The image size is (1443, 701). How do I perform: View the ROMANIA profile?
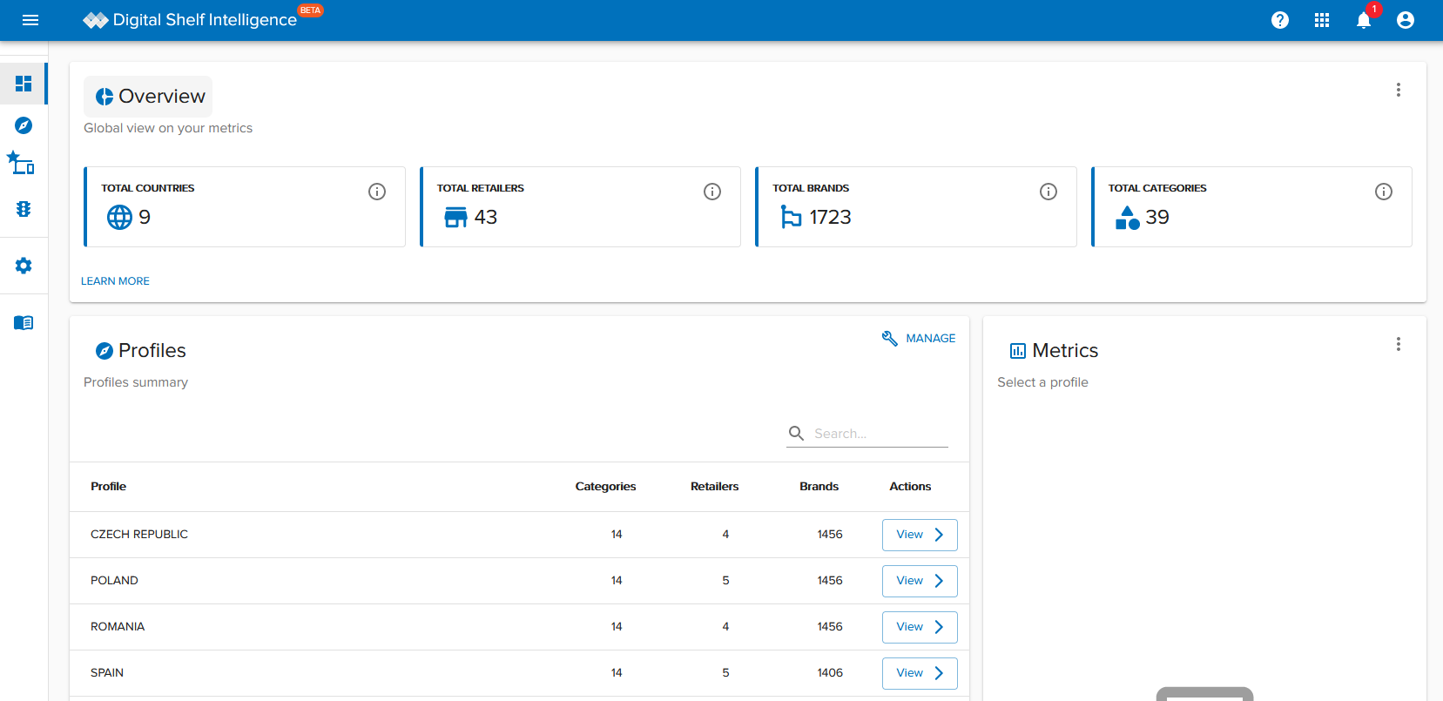coord(920,627)
